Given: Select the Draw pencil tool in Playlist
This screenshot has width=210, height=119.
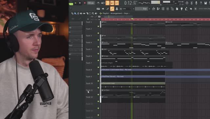Looking at the screenshot, I should (x=72, y=13).
